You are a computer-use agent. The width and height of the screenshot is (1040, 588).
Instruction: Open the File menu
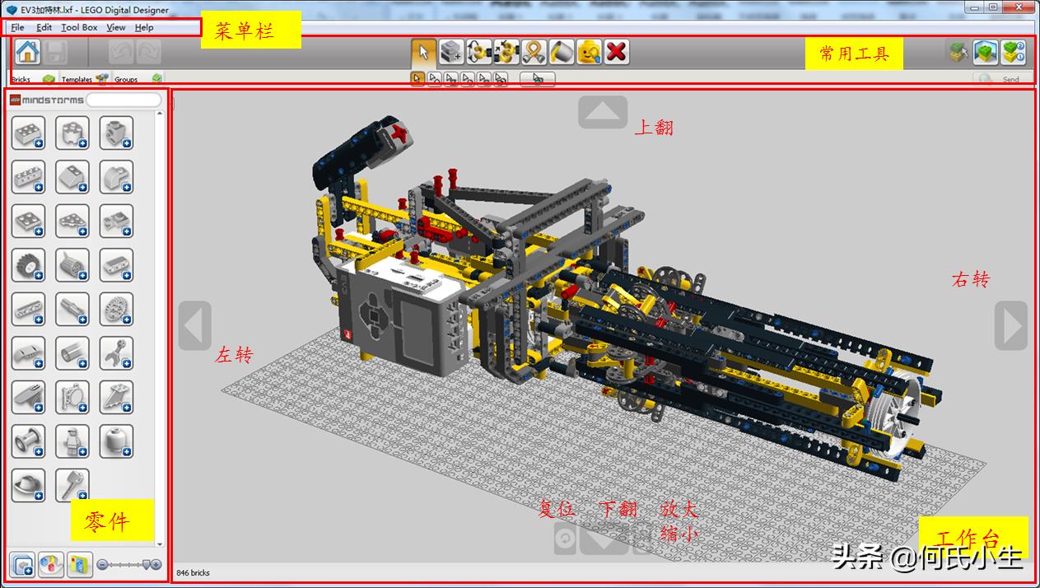click(x=17, y=27)
